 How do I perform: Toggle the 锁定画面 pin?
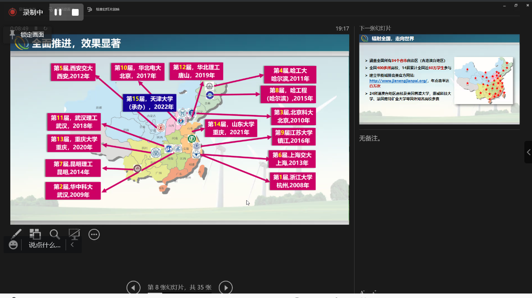click(13, 35)
